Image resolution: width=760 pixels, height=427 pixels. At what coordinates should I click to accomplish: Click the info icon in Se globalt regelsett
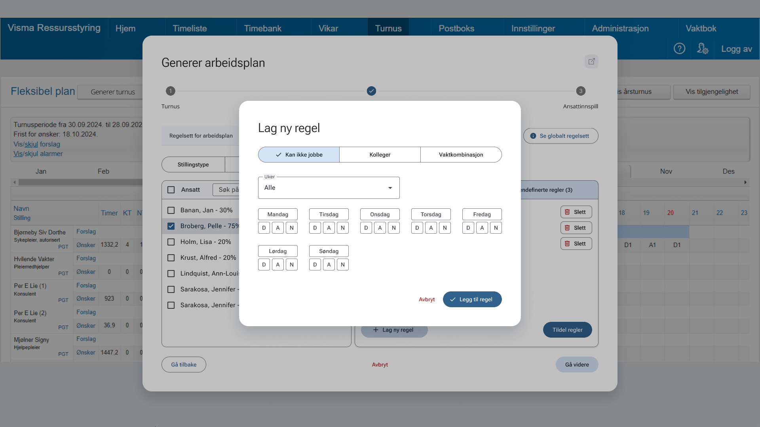[533, 136]
